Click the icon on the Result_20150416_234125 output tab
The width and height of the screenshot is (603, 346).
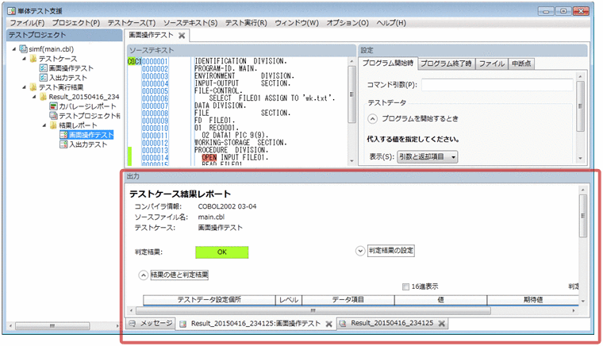click(343, 323)
